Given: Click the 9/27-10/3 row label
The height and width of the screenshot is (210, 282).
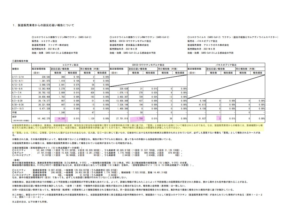Looking at the screenshot, I should (18, 109).
